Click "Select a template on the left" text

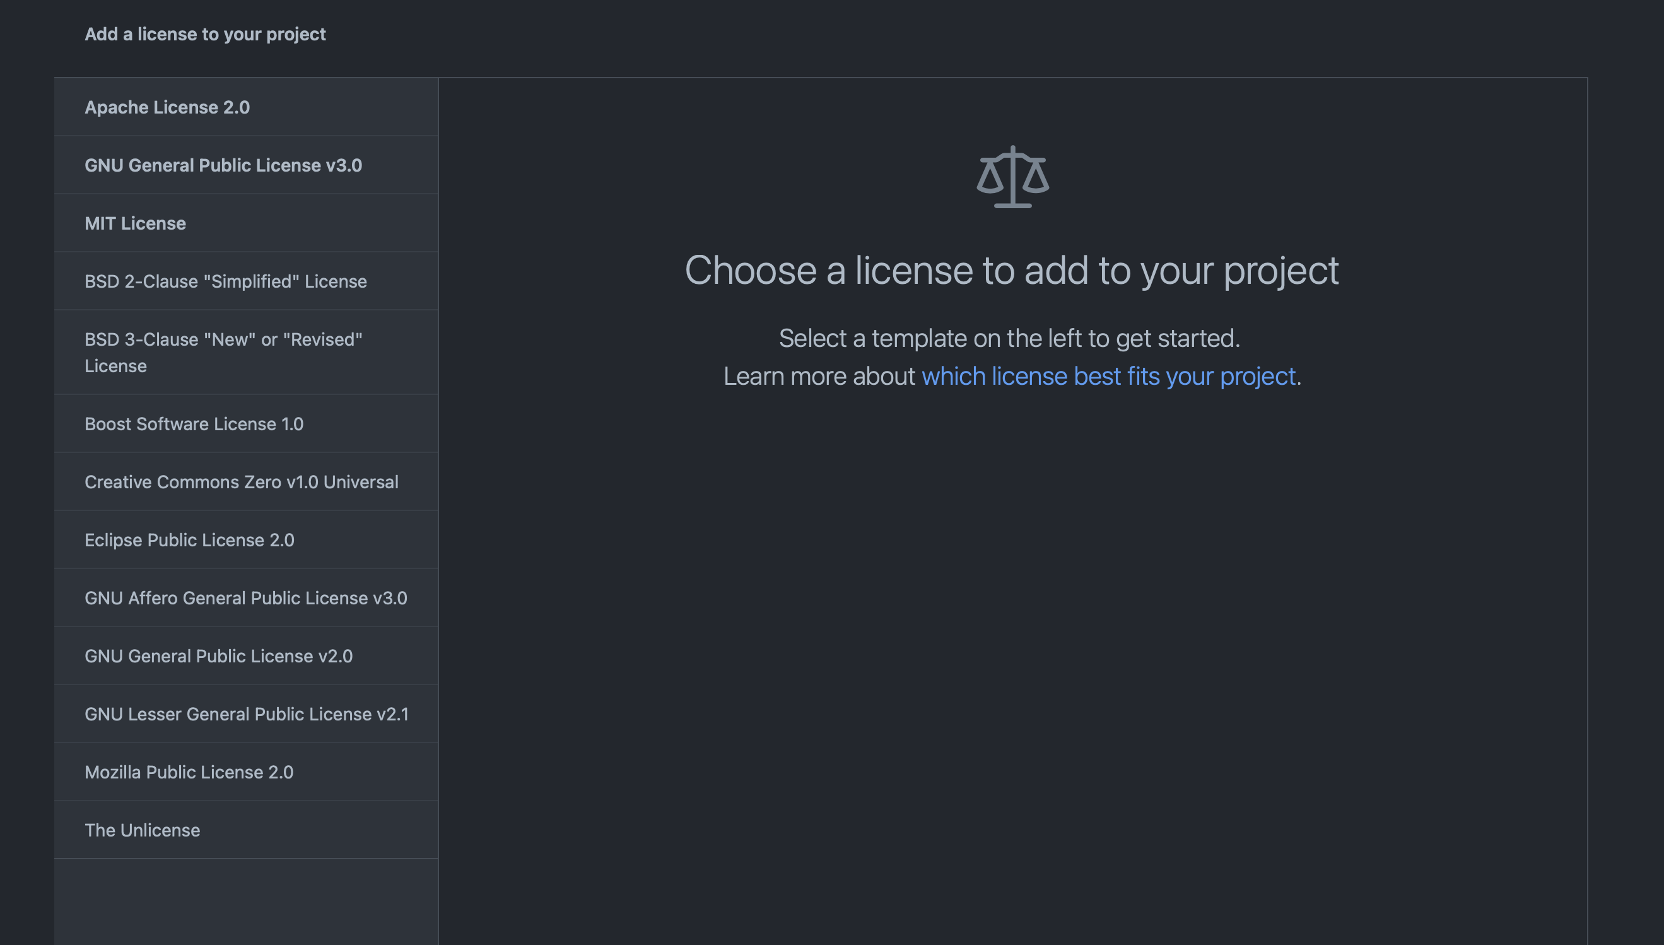[x=1009, y=338]
